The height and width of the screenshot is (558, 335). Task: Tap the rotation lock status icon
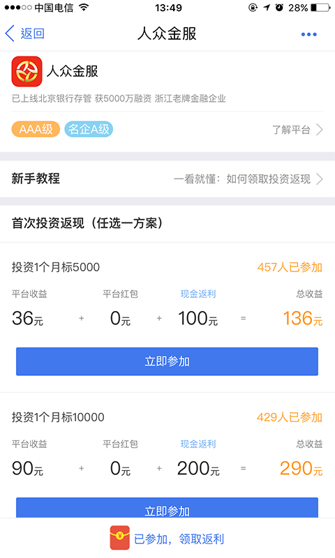coord(253,8)
